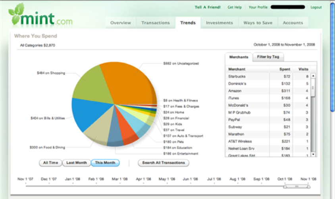Select the M P Grubhub merchant row
This screenshot has width=335, height=199.
click(x=268, y=112)
